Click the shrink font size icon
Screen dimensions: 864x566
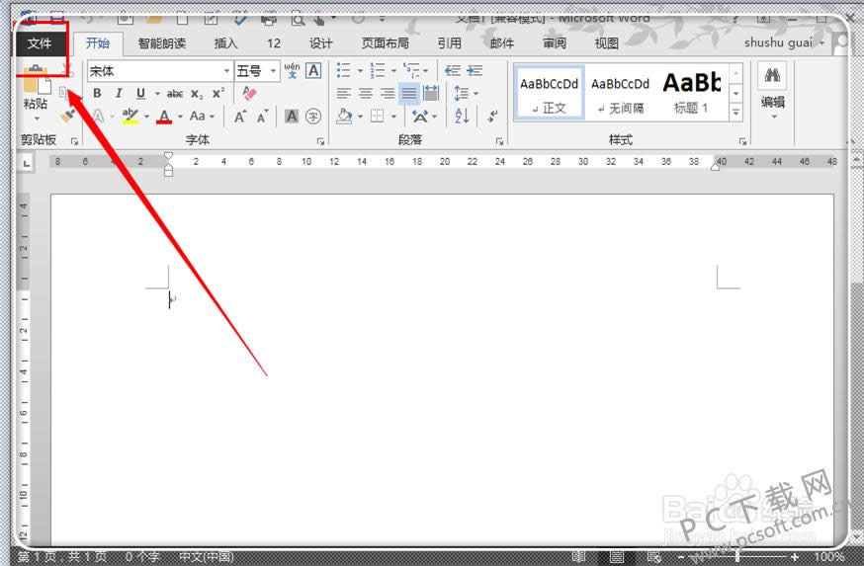tap(262, 117)
